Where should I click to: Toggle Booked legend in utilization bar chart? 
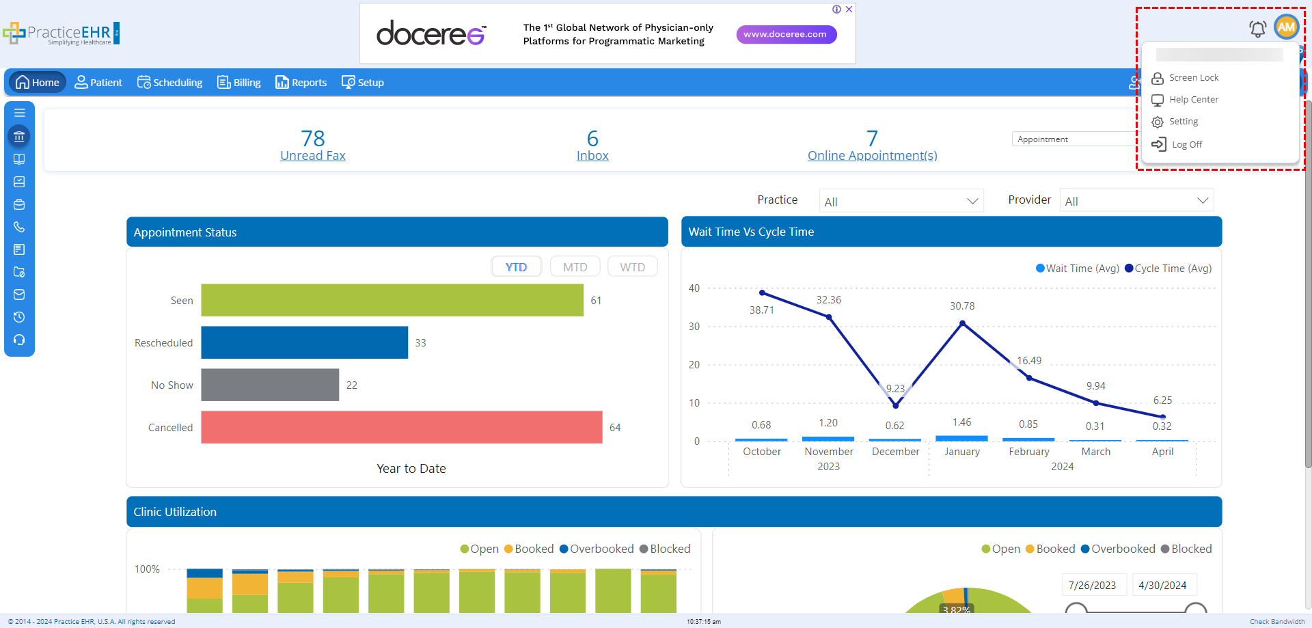click(529, 549)
